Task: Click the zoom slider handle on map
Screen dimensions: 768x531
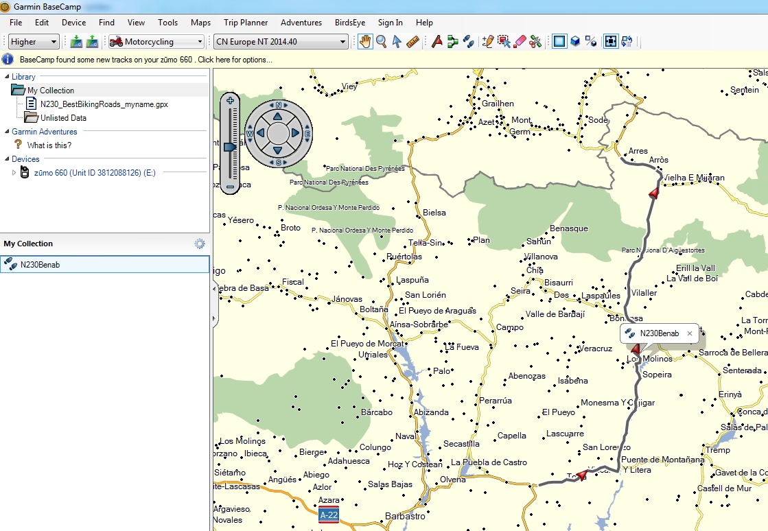Action: [230, 147]
